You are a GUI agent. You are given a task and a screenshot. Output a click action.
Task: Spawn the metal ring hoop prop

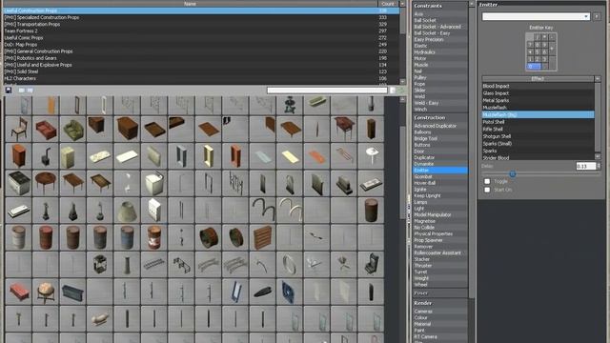(x=290, y=264)
